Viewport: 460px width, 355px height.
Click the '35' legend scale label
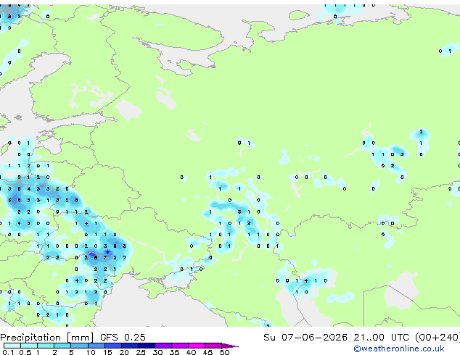click(174, 352)
